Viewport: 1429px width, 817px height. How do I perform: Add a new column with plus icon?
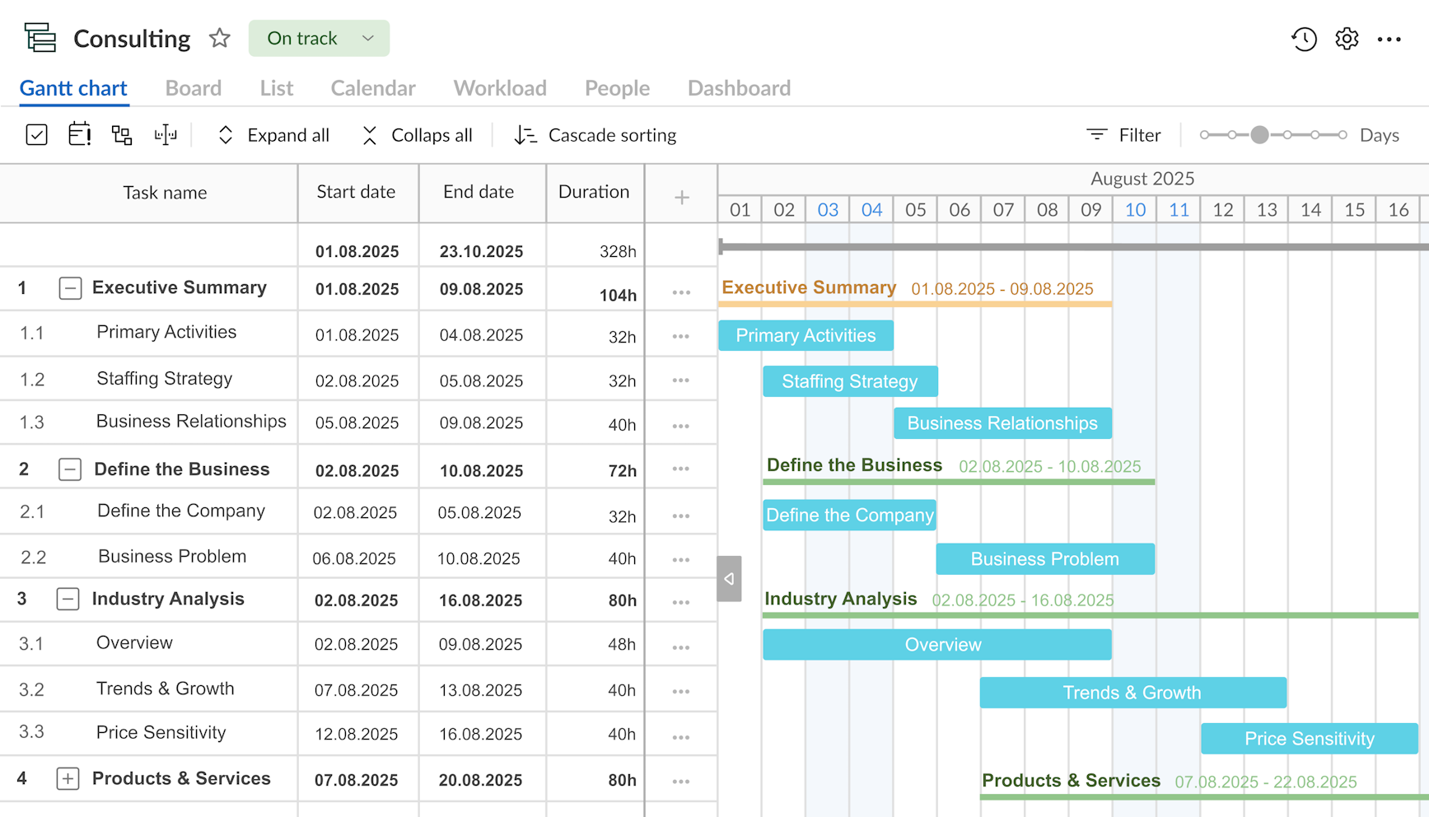pyautogui.click(x=681, y=198)
